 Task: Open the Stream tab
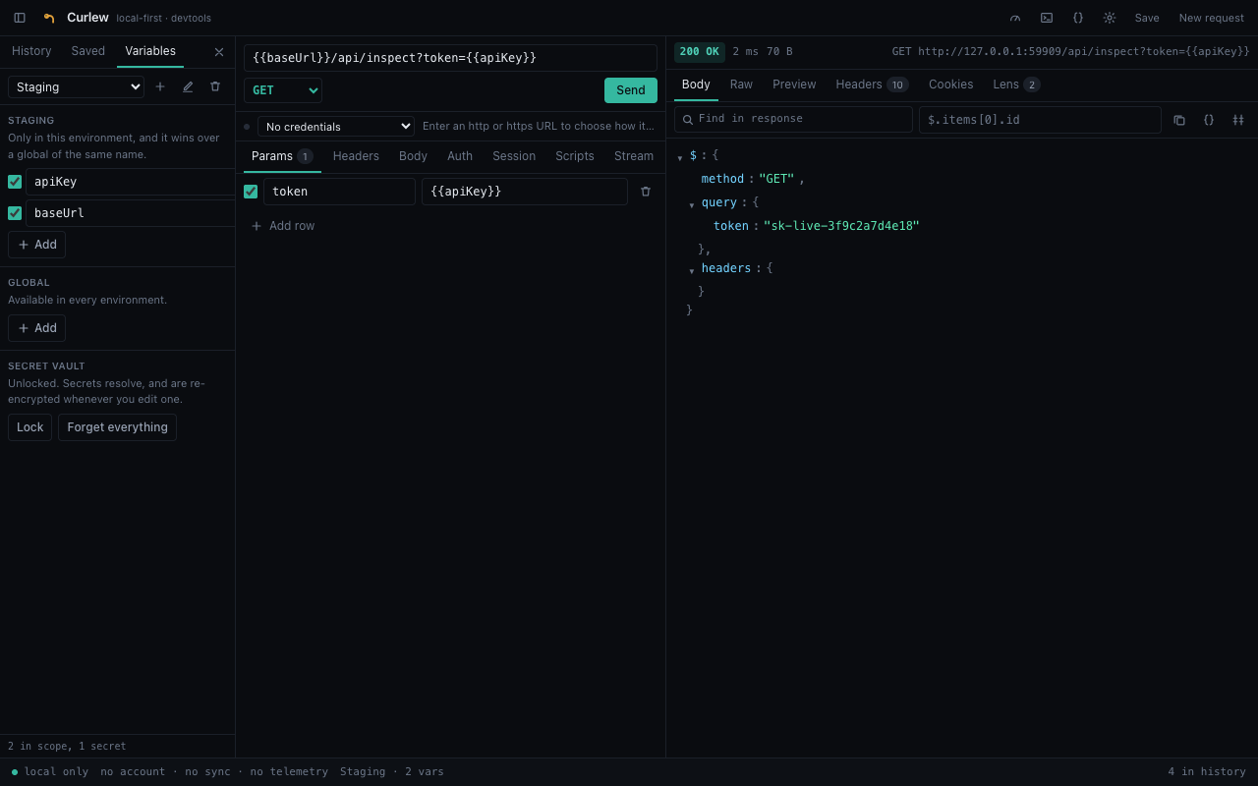coord(634,156)
